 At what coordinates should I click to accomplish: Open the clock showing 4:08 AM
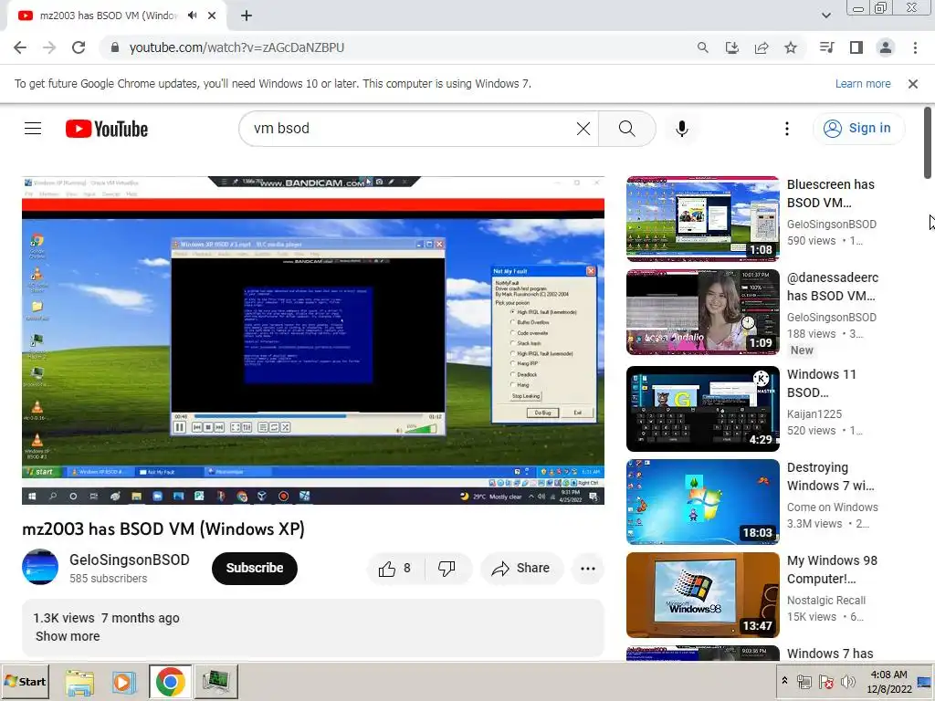point(888,681)
